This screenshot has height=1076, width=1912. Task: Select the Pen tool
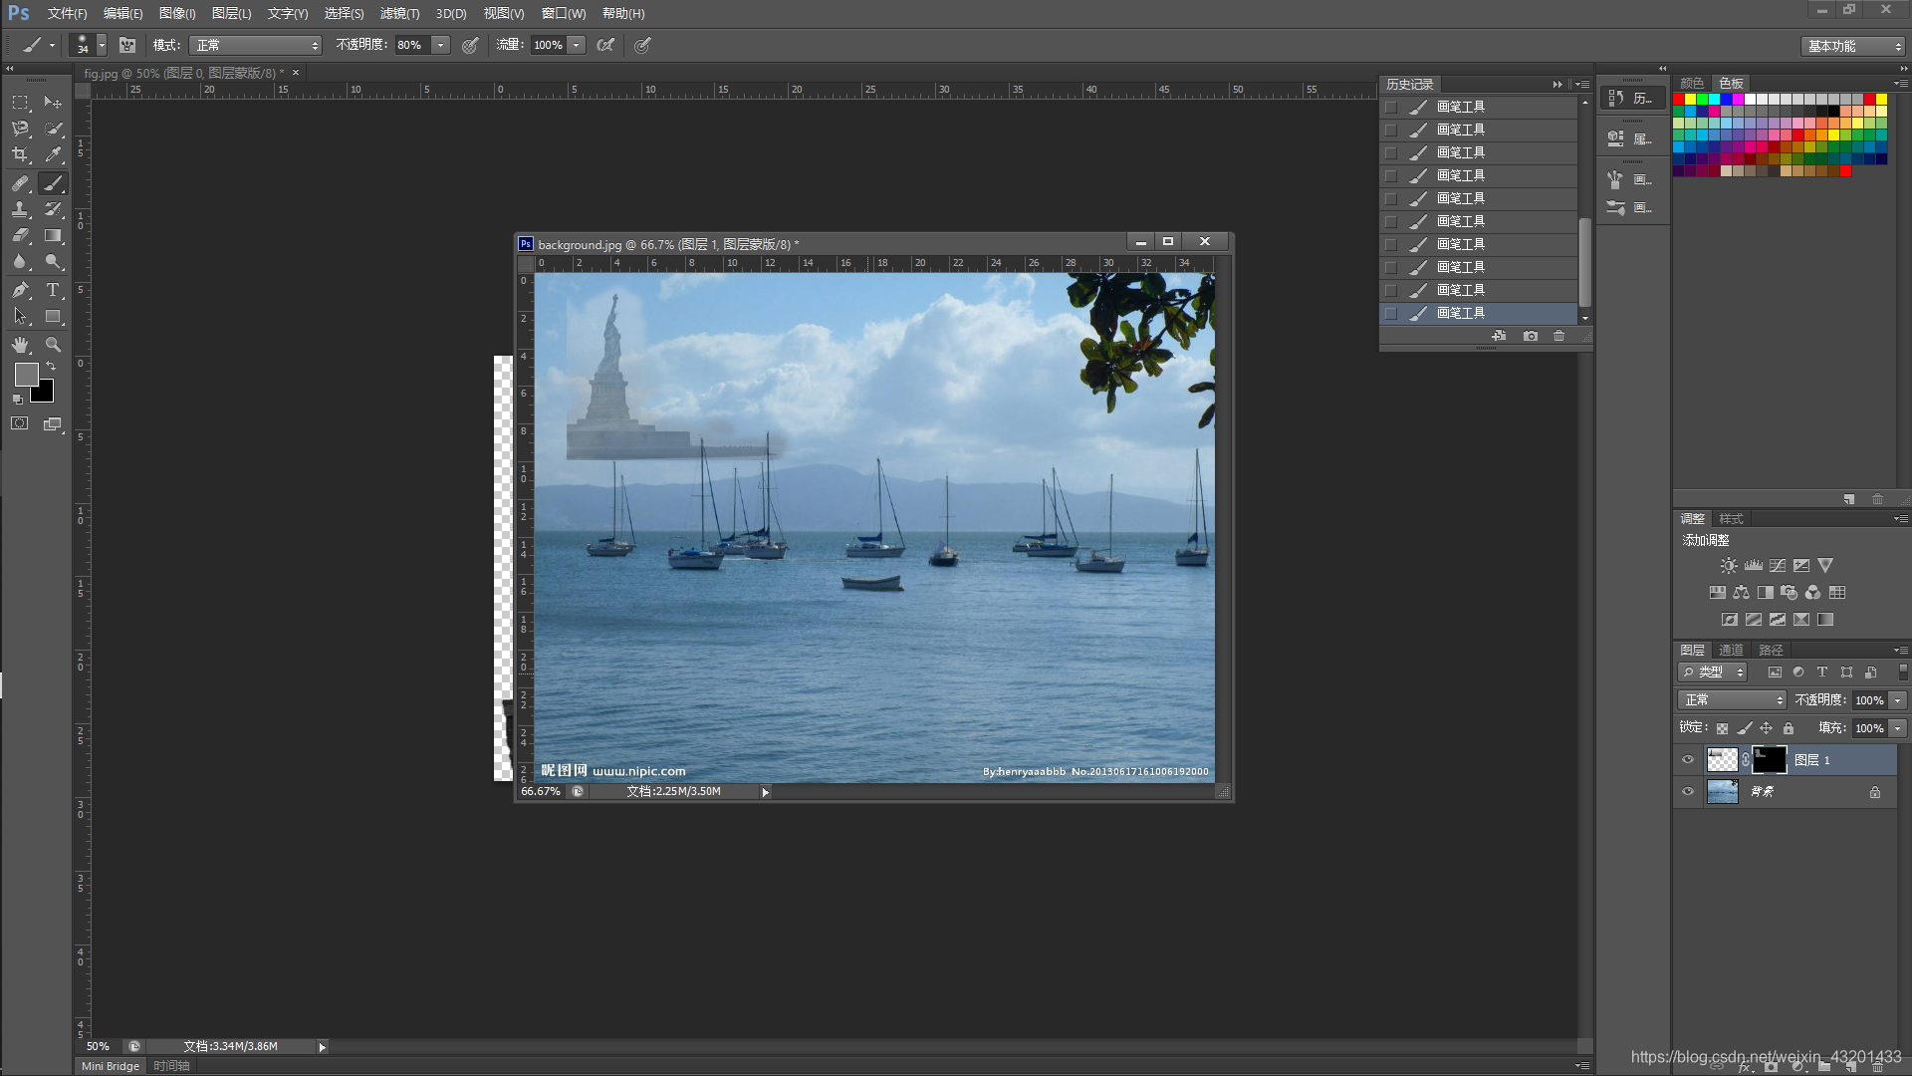coord(20,290)
